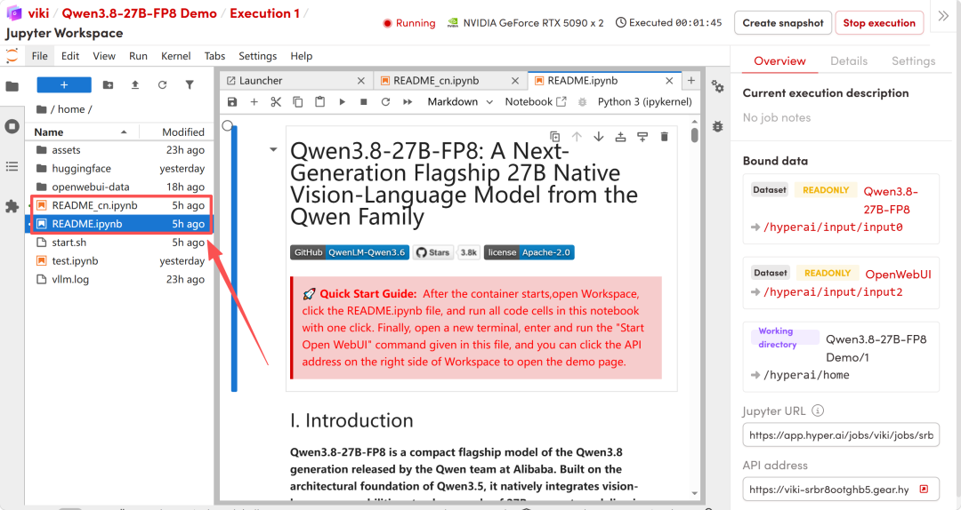The width and height of the screenshot is (961, 510).
Task: Insert a cell below from the cell toolbar
Action: pyautogui.click(x=642, y=137)
